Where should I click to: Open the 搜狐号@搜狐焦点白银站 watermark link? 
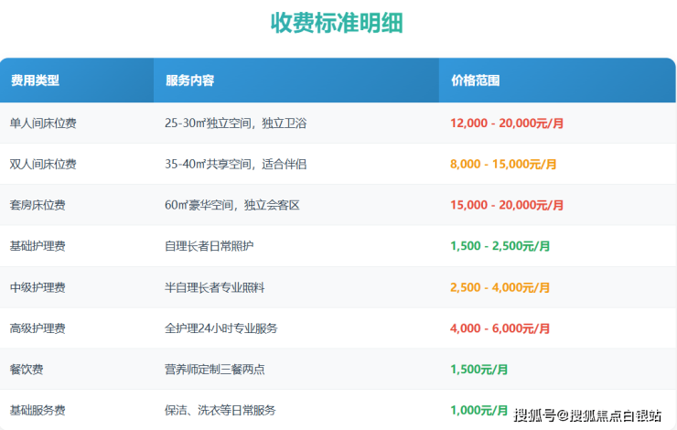(587, 416)
